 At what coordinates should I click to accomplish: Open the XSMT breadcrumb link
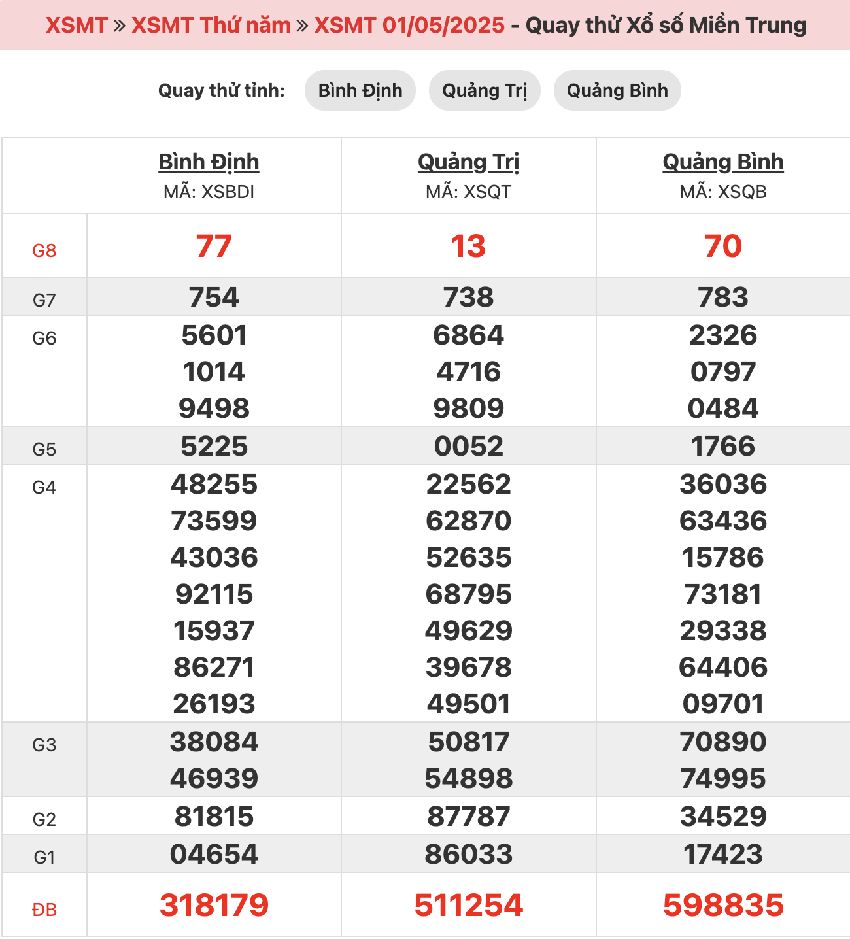tap(76, 25)
